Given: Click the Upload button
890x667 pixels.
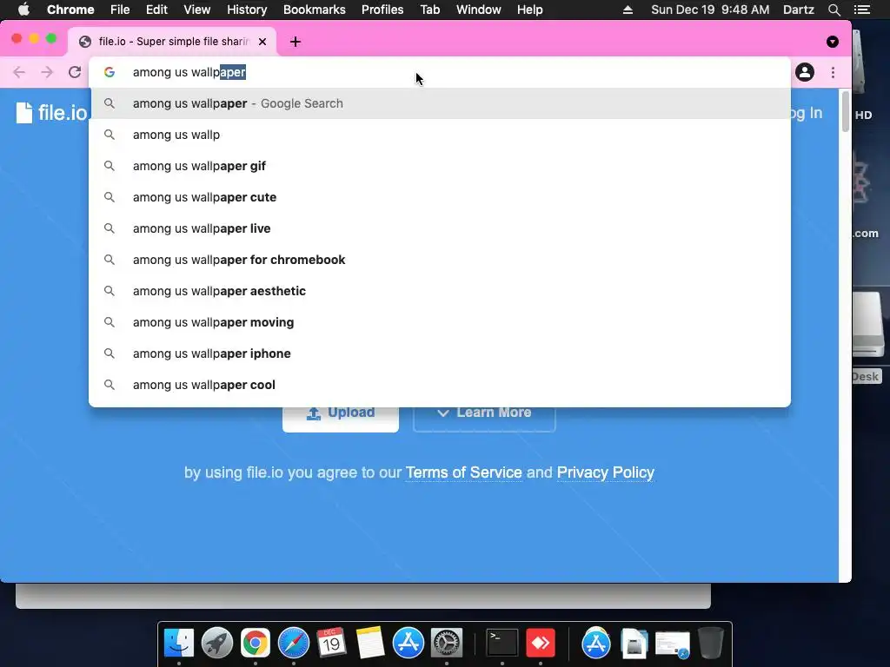Looking at the screenshot, I should pos(341,419).
